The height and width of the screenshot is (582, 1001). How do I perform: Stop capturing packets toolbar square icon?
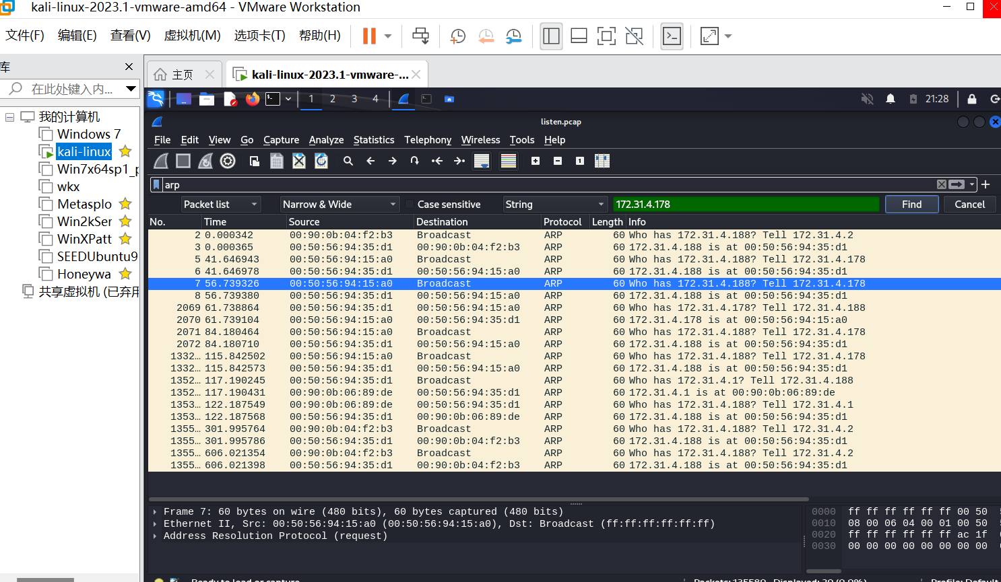(183, 161)
